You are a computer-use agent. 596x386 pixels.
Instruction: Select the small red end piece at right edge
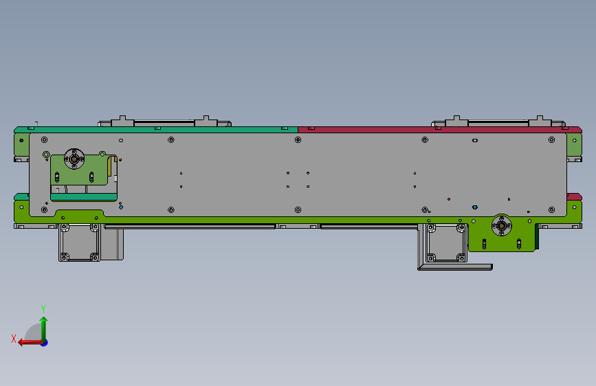coord(574,197)
